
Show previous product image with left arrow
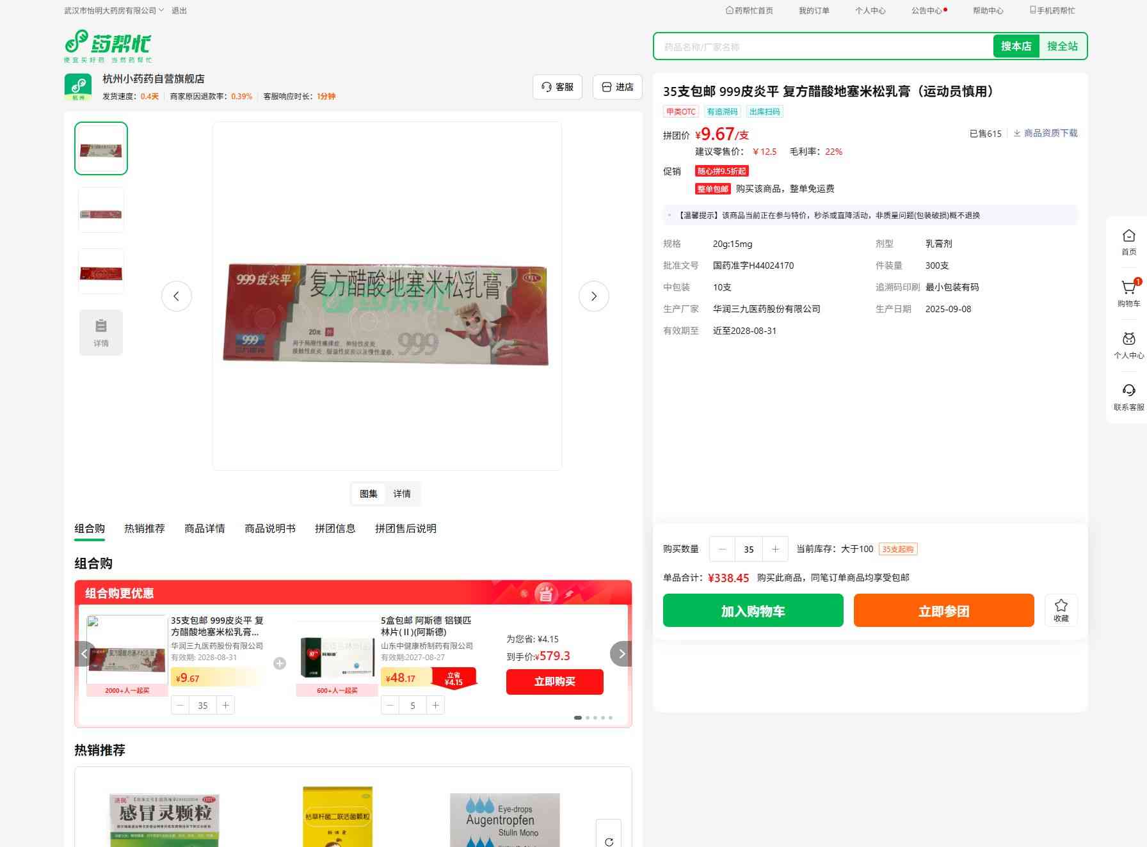(177, 296)
